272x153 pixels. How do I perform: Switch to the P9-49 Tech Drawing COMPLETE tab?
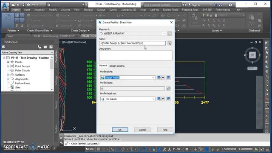click(54, 36)
